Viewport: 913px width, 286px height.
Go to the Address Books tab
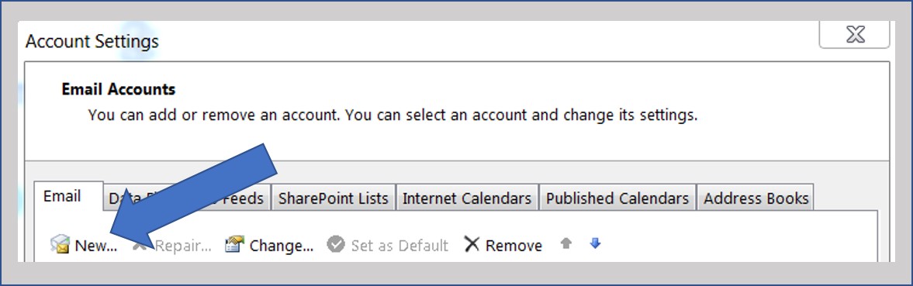pos(756,198)
